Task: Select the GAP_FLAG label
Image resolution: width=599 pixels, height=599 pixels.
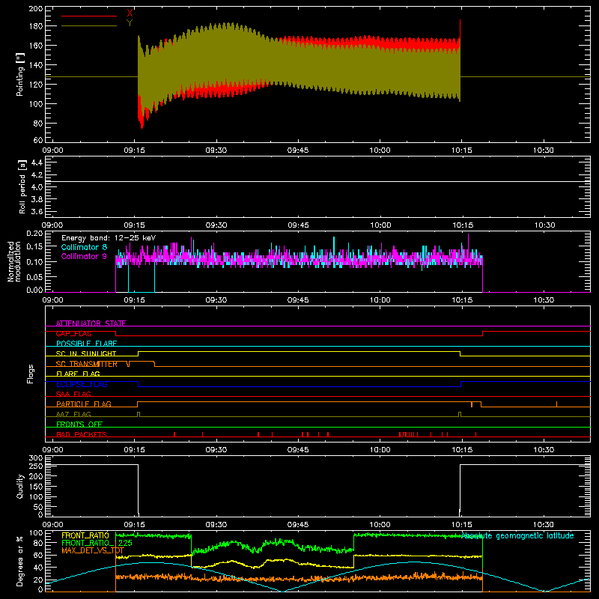Action: (73, 333)
